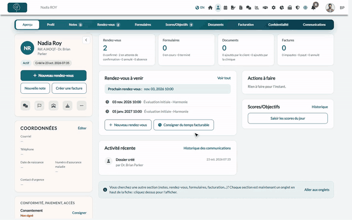
Task: Click the Dossier créé activity entry
Action: (x=168, y=162)
